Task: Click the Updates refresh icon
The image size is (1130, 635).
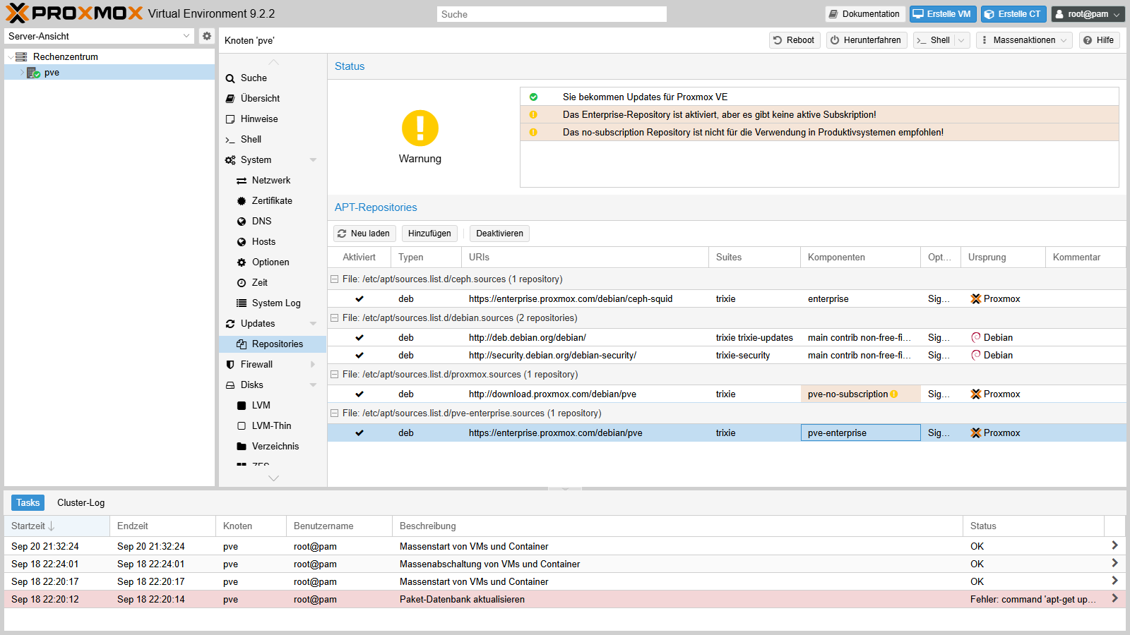Action: coord(230,324)
